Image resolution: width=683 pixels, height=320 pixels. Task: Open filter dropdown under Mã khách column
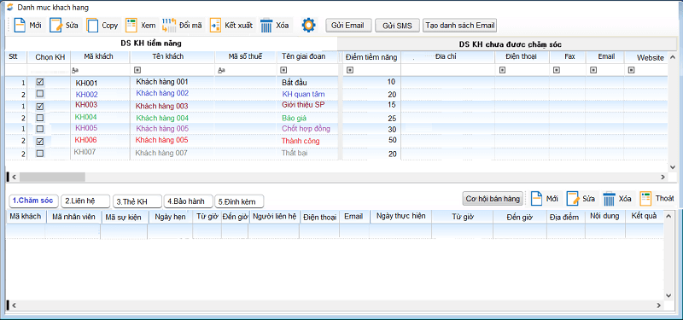point(76,70)
